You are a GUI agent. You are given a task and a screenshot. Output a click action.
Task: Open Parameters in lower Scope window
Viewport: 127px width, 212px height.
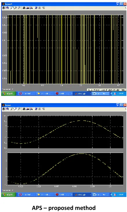(x=7, y=109)
